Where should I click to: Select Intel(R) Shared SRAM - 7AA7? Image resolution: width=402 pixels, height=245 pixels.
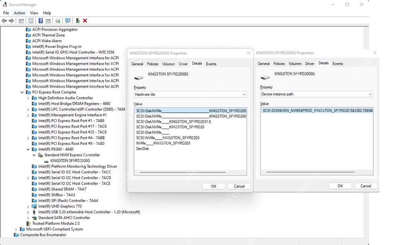click(62, 189)
